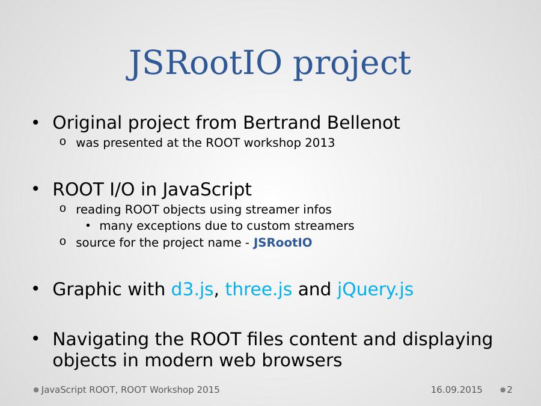Click the words "Graphic with"

pos(109,289)
